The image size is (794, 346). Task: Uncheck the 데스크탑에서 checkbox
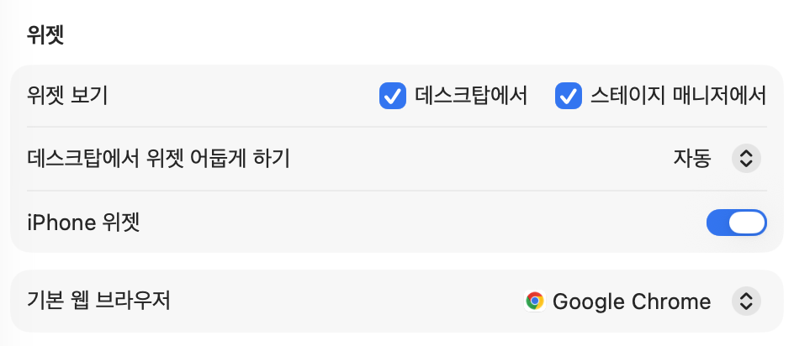tap(393, 96)
